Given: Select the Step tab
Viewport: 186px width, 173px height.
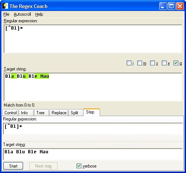Looking at the screenshot, I should tap(92, 112).
